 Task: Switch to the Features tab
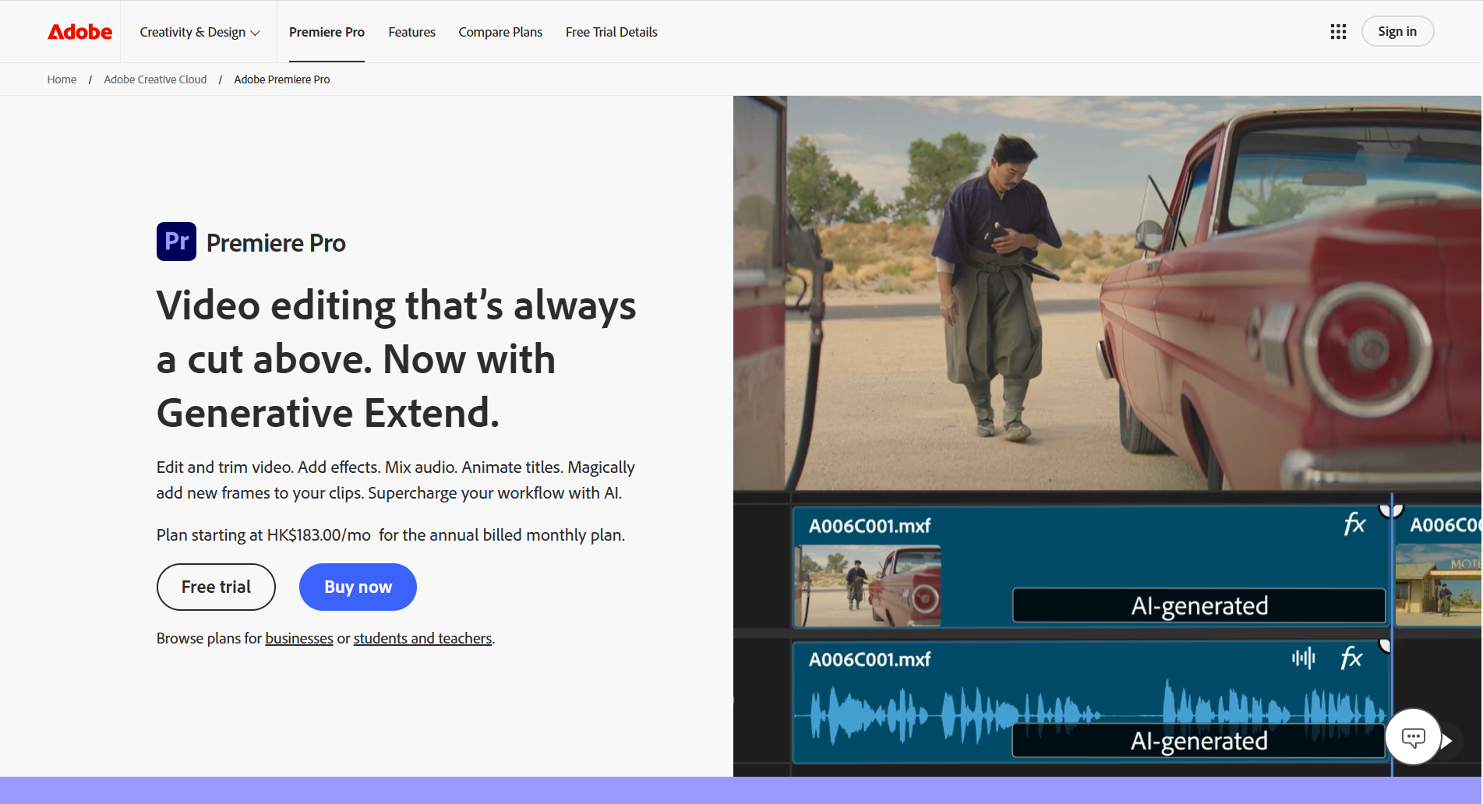pyautogui.click(x=411, y=32)
